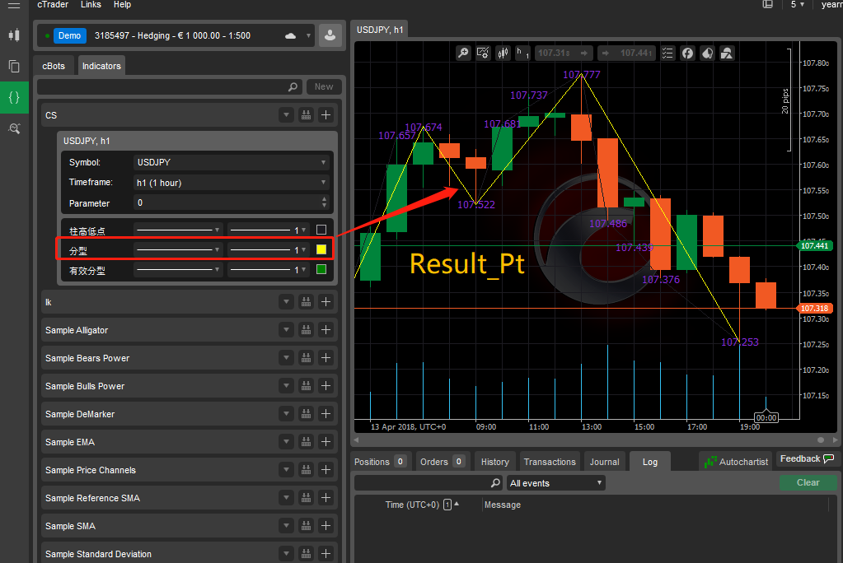Click the New indicator button
Image resolution: width=843 pixels, height=563 pixels.
(x=324, y=86)
